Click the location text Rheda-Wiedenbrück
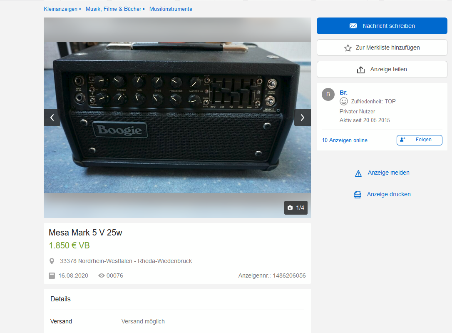This screenshot has width=452, height=333. tap(165, 261)
